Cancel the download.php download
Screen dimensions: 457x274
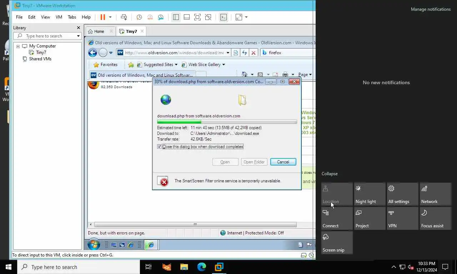coord(283,162)
